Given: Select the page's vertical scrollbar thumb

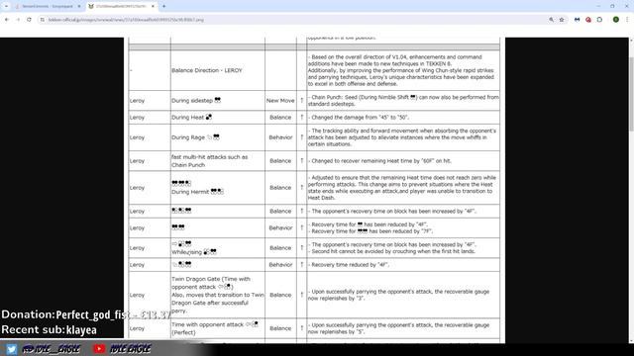Looking at the screenshot, I should click(631, 94).
